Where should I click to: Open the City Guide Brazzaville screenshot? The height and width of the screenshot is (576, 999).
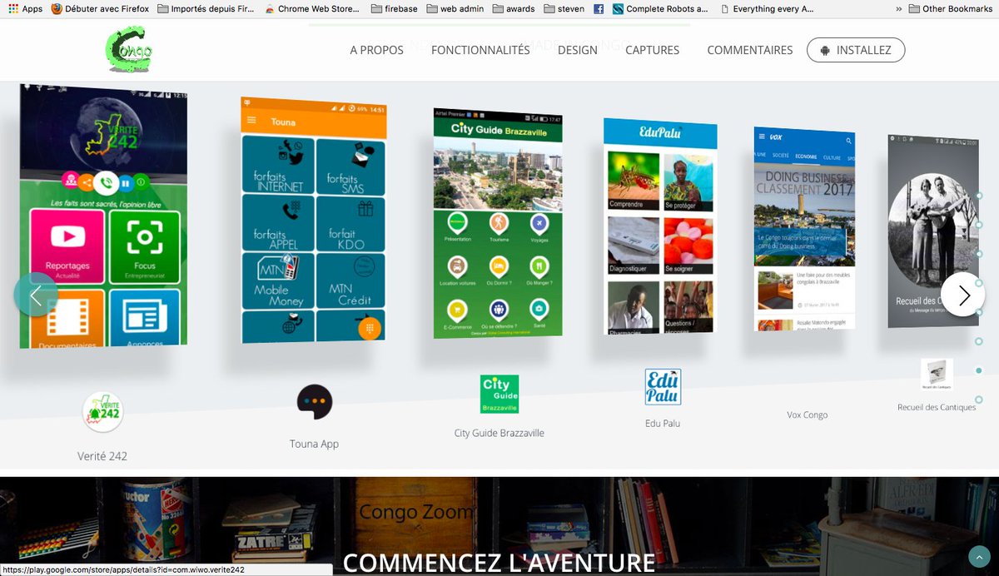click(x=498, y=223)
